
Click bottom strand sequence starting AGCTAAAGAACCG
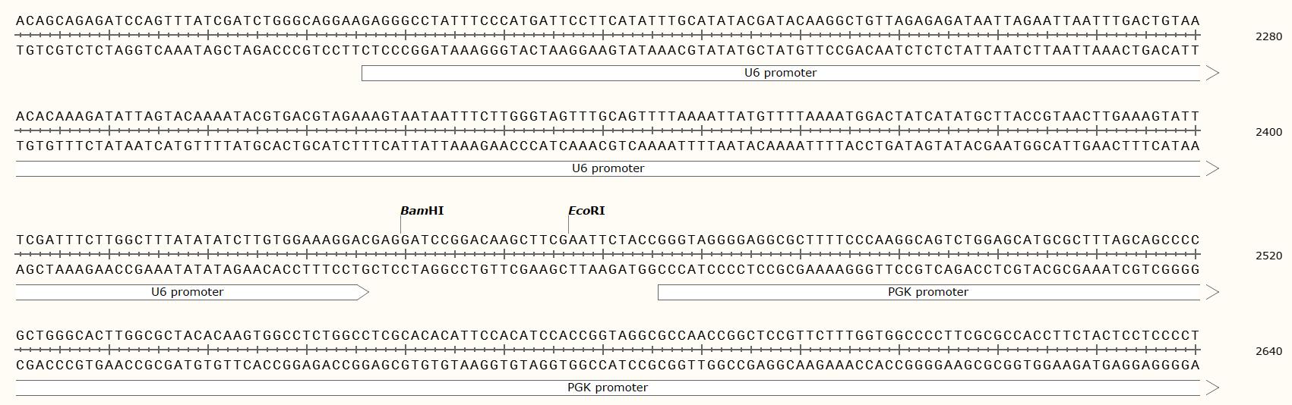click(608, 269)
